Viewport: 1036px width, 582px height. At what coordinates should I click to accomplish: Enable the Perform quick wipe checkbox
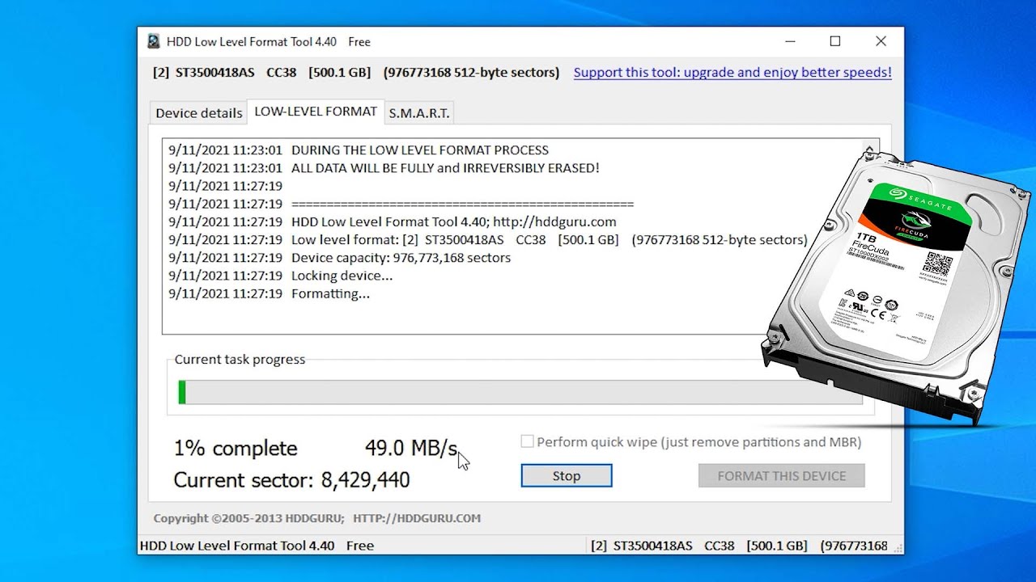pos(528,441)
